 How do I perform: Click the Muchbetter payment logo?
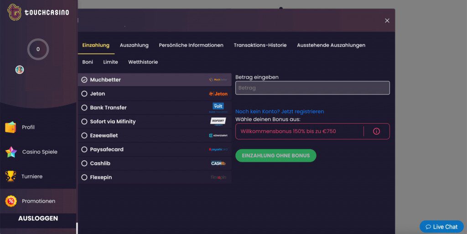pyautogui.click(x=218, y=80)
